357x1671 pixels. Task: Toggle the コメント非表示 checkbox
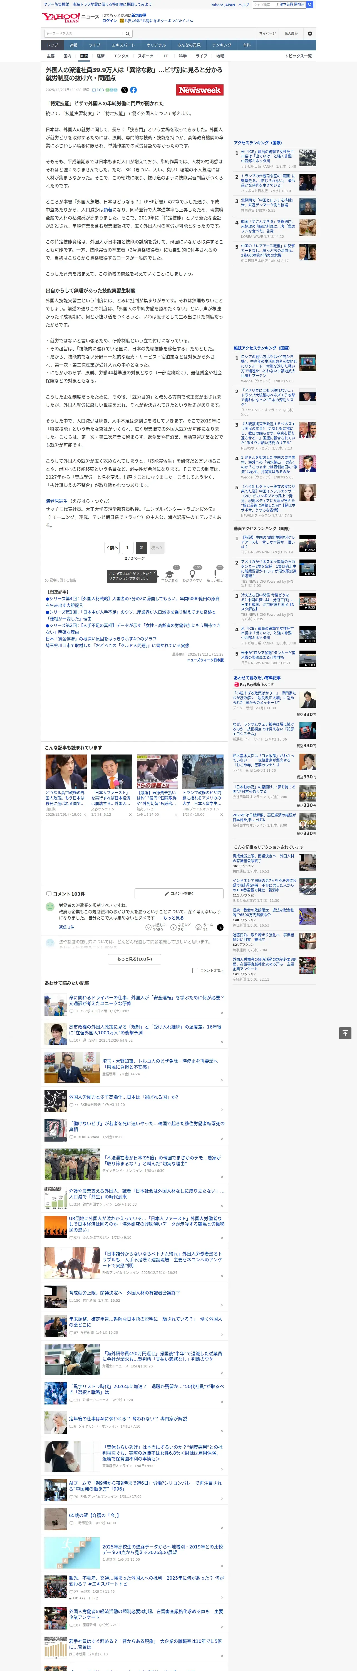195,970
